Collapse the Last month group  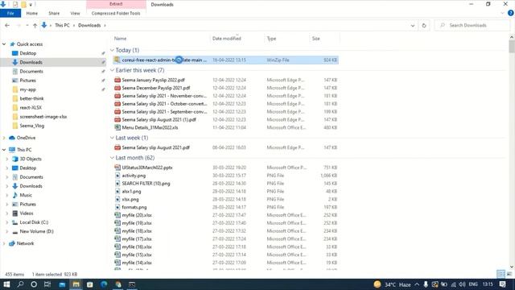pos(112,158)
